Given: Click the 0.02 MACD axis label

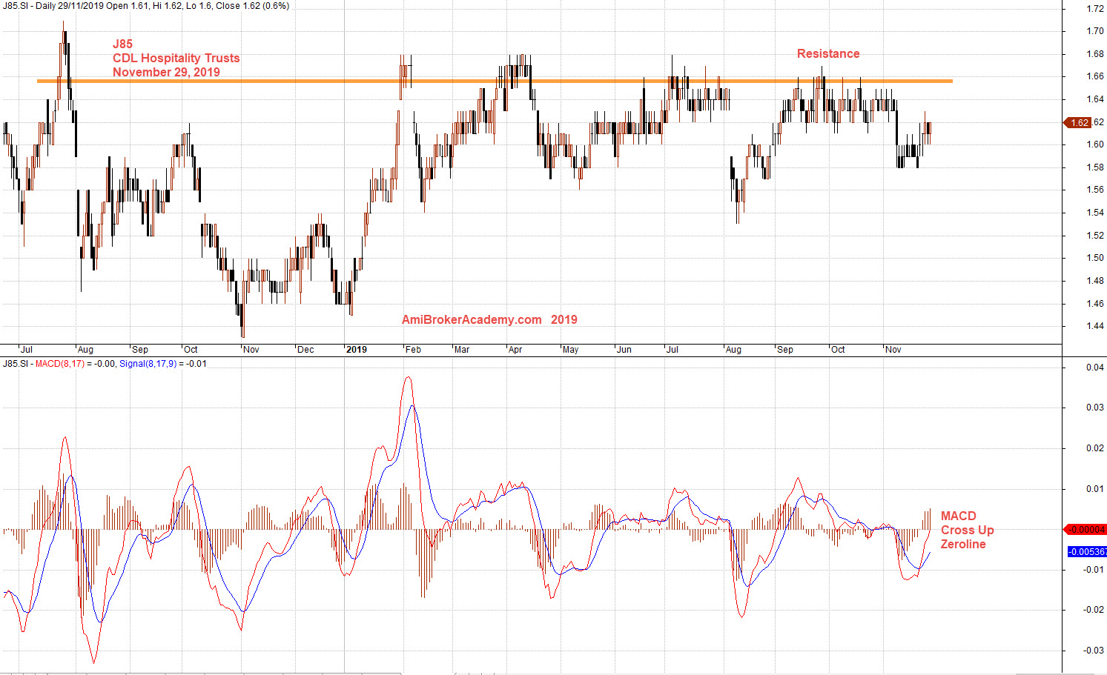Looking at the screenshot, I should click(1094, 448).
